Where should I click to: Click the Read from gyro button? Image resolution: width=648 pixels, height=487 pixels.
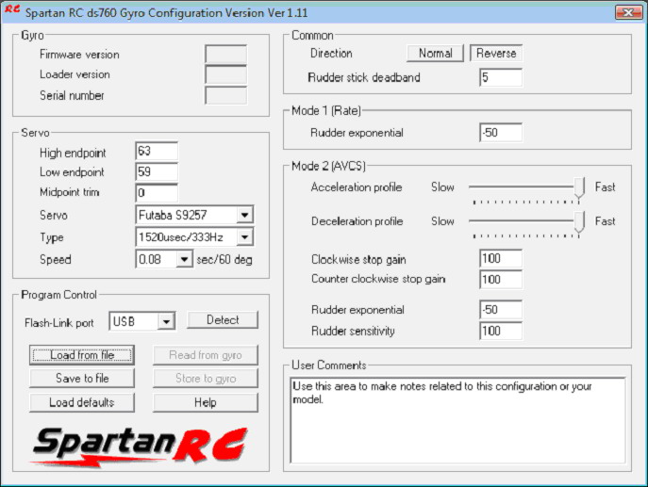coord(206,355)
